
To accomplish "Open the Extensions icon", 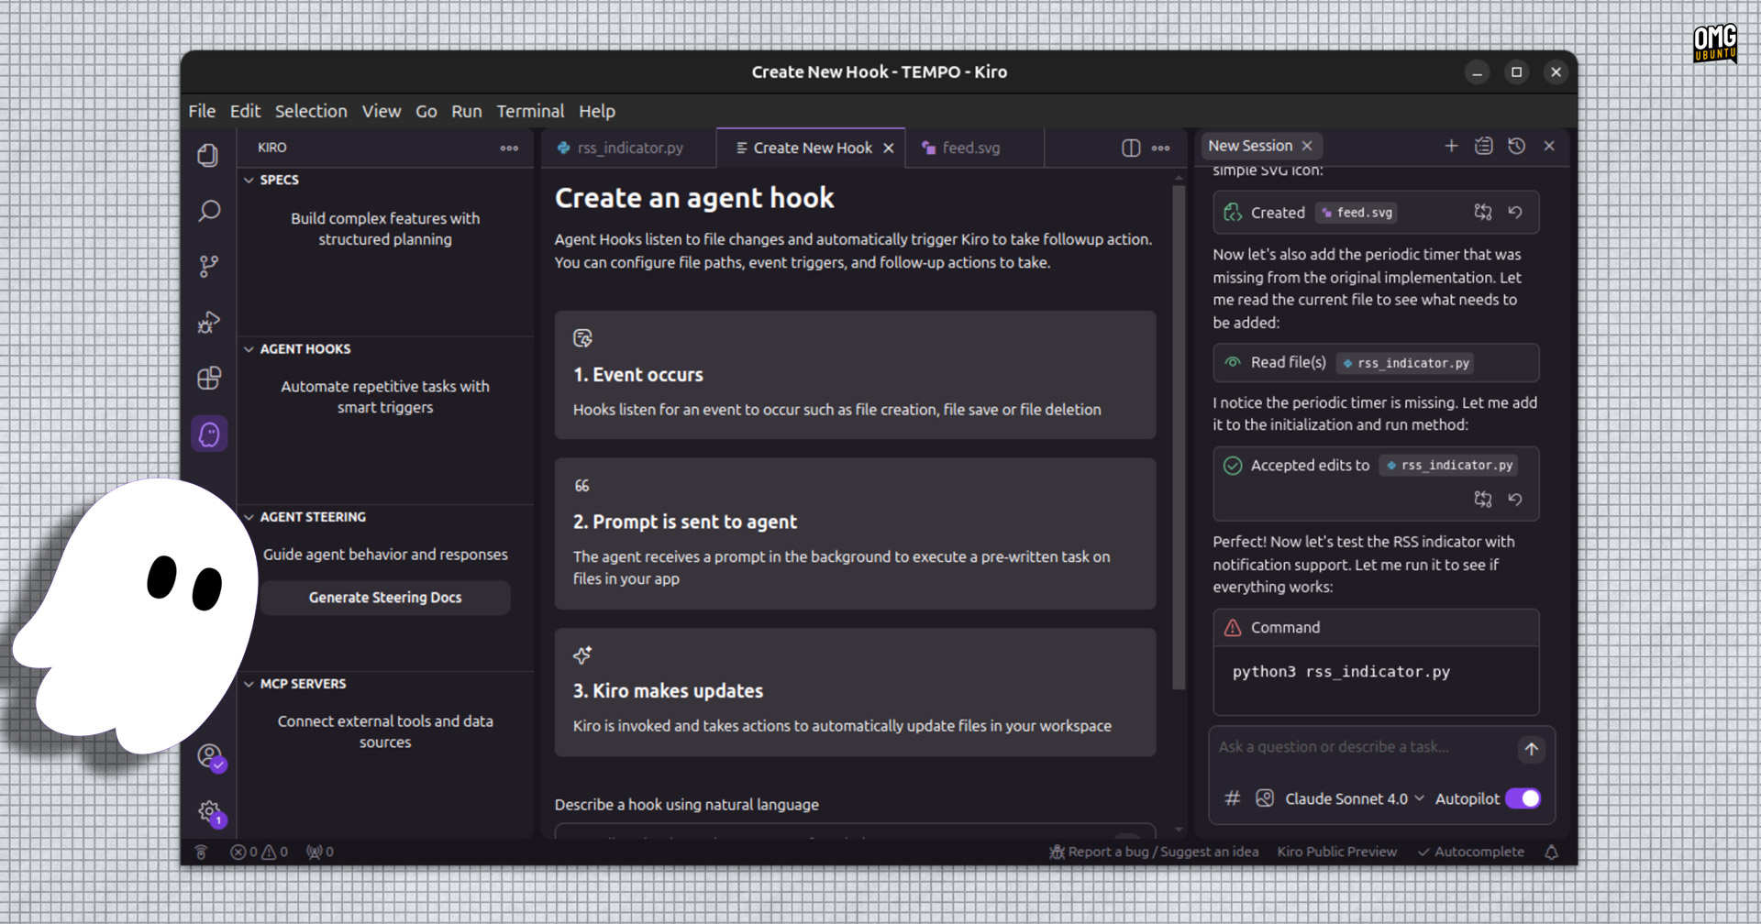I will [209, 378].
